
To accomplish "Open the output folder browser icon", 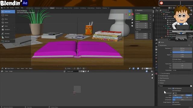I will click(x=191, y=86).
